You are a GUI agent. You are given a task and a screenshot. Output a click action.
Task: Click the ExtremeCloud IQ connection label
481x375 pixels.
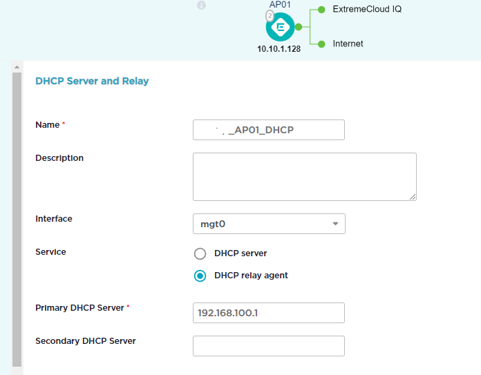coord(367,10)
